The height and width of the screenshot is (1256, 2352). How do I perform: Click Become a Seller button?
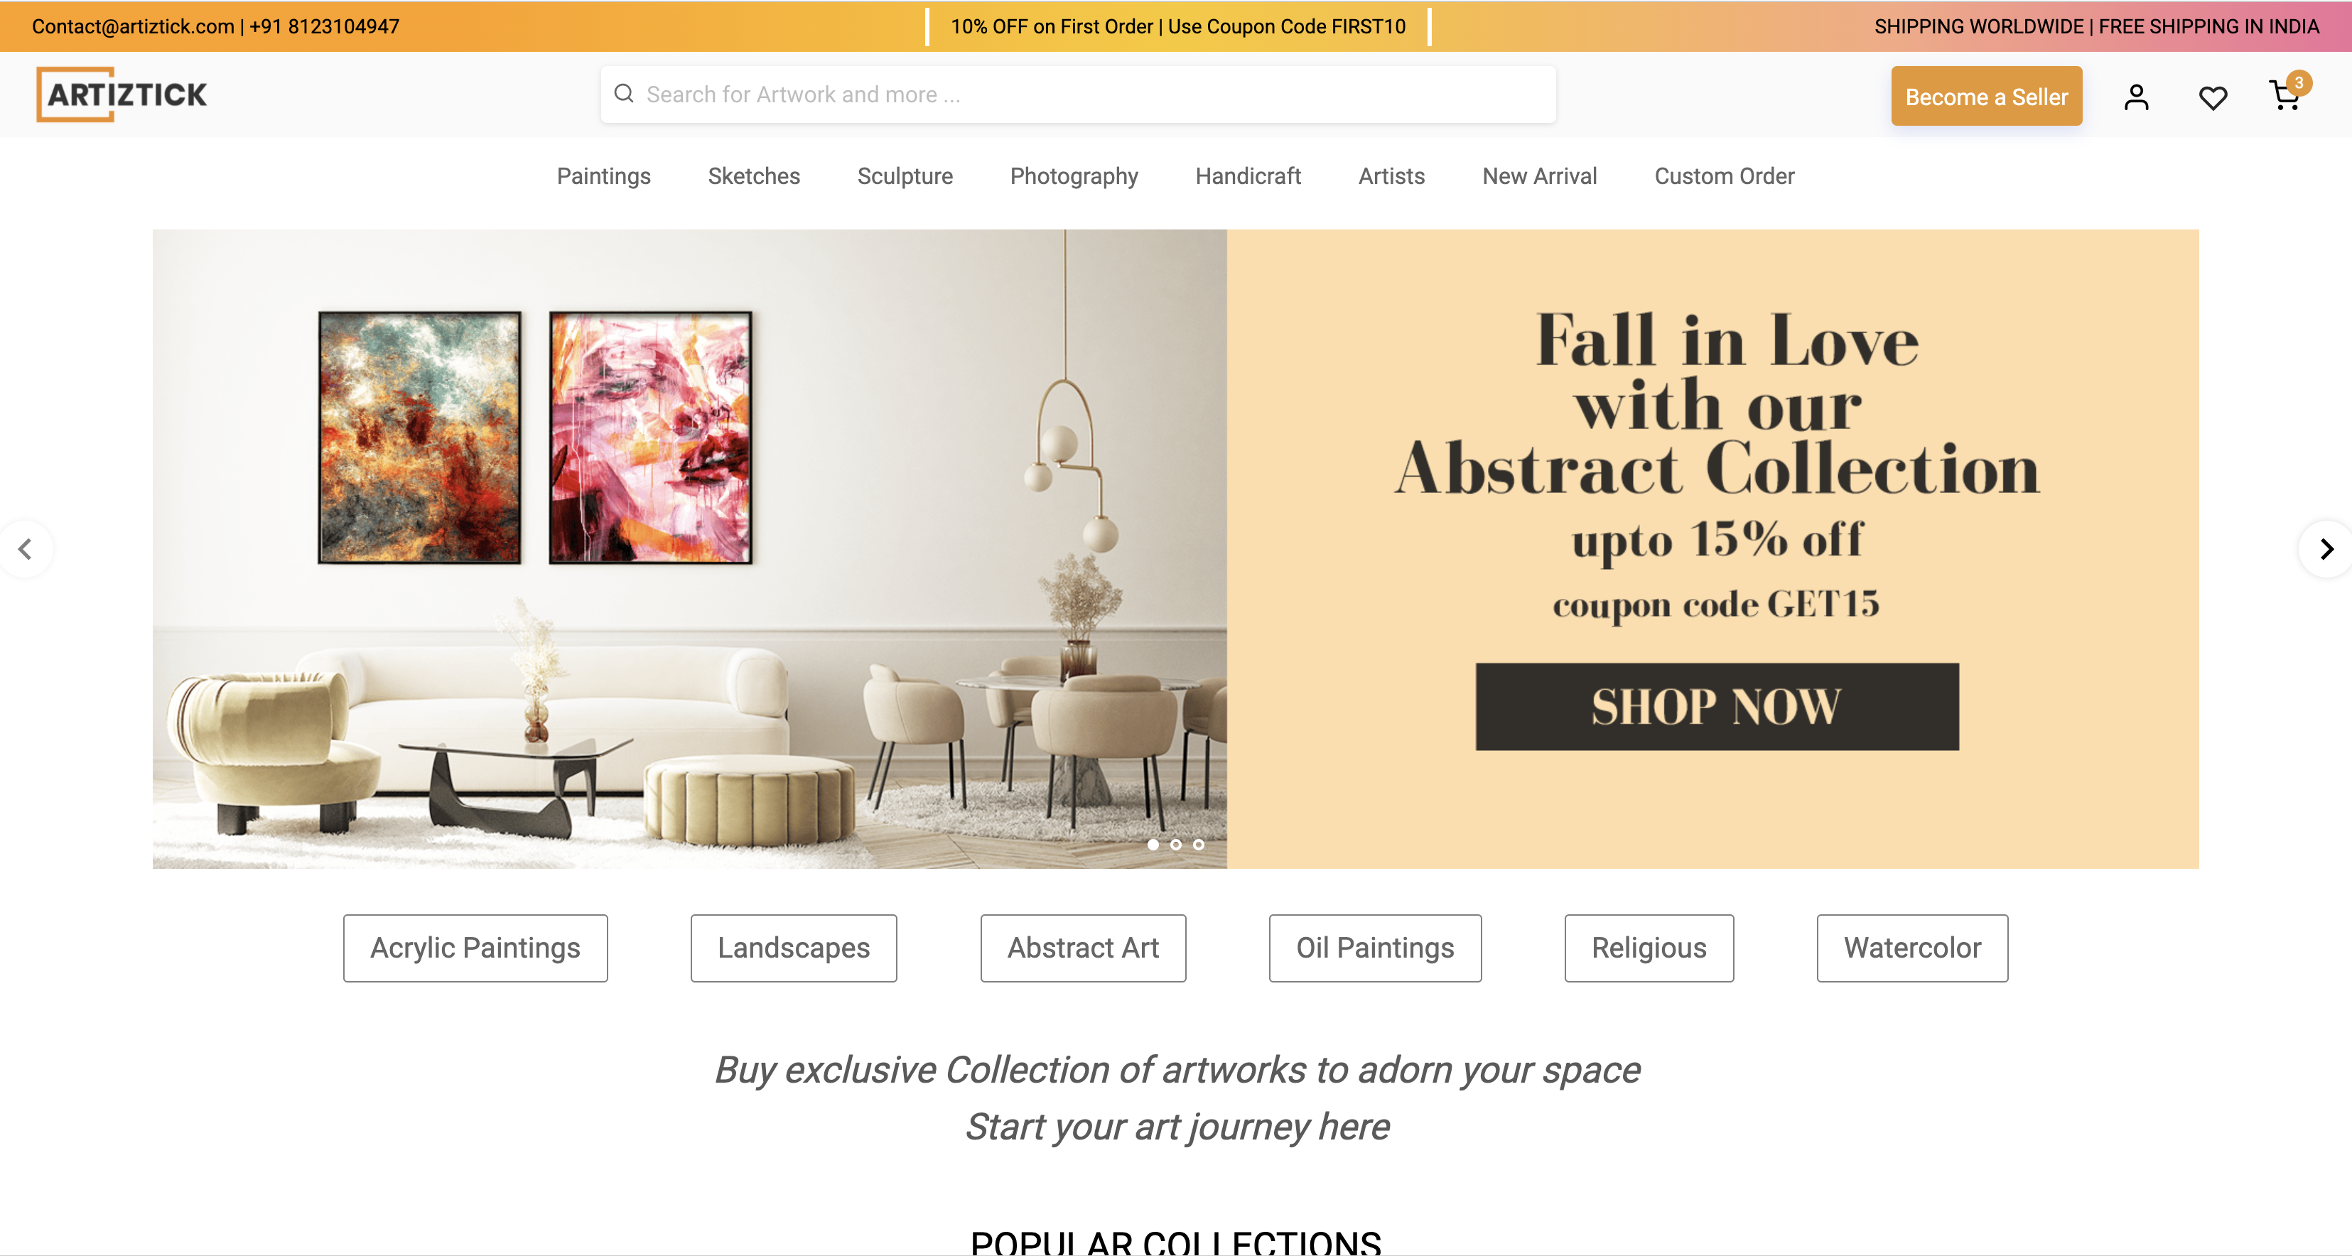point(1986,96)
